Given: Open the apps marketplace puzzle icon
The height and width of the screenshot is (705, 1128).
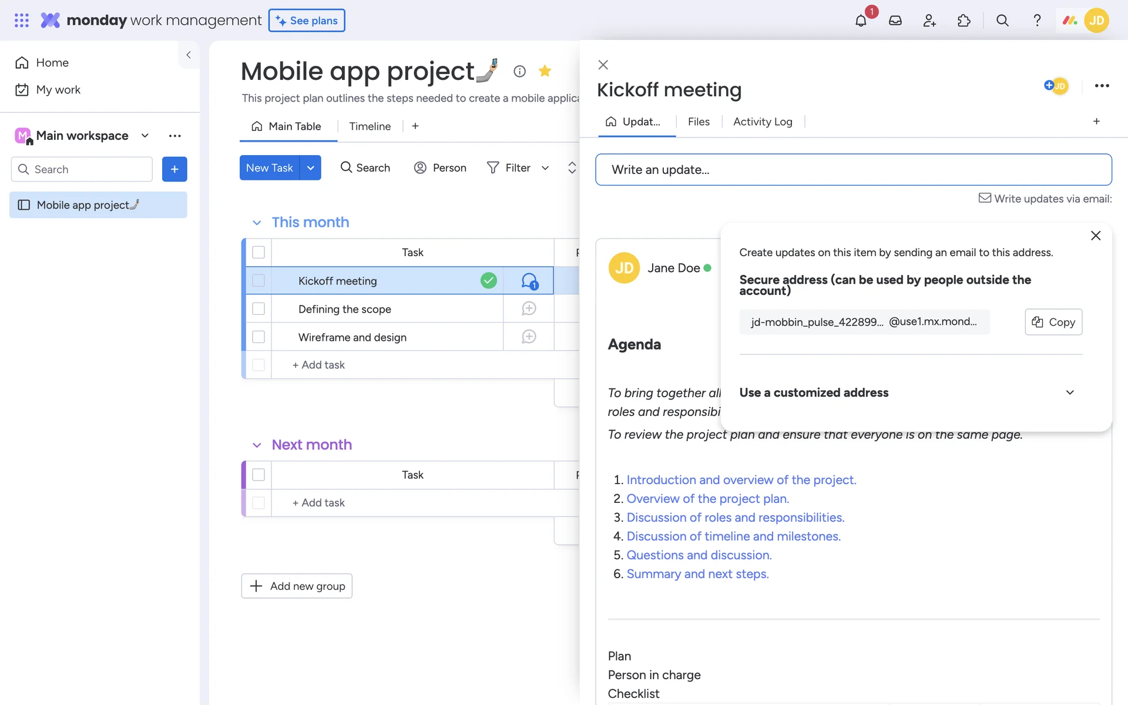Looking at the screenshot, I should point(963,21).
